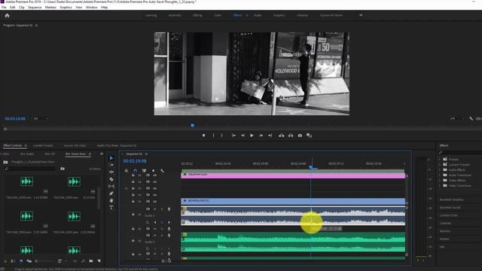Click Add Marker in timeline header
Viewport: 482px width, 271px height.
point(153,171)
